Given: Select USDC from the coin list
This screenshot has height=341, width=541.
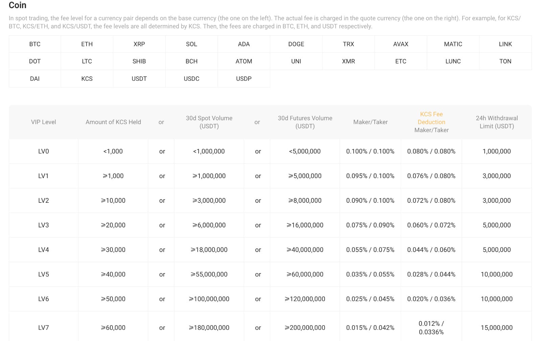Looking at the screenshot, I should [191, 79].
